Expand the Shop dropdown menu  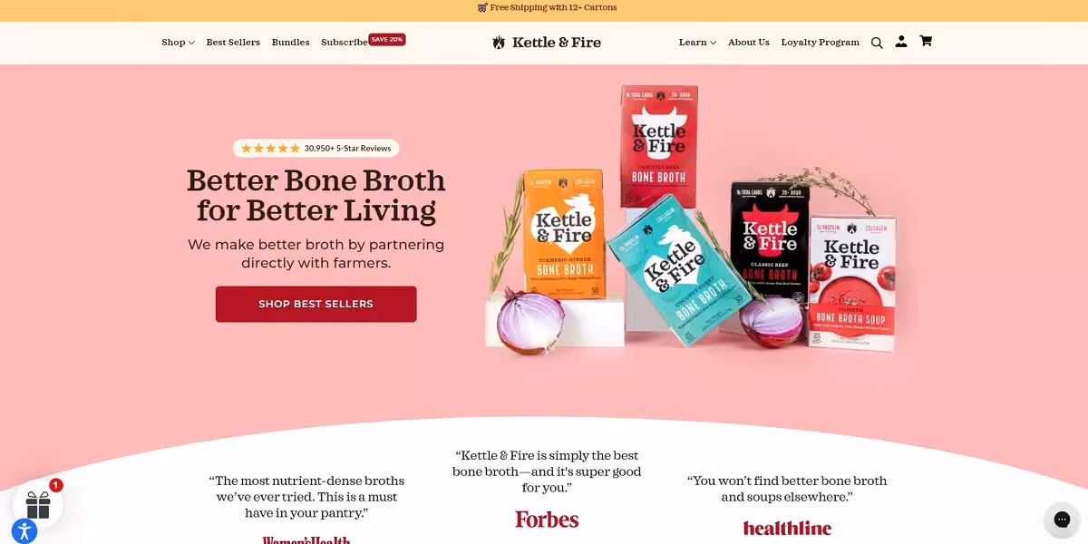[x=178, y=43]
